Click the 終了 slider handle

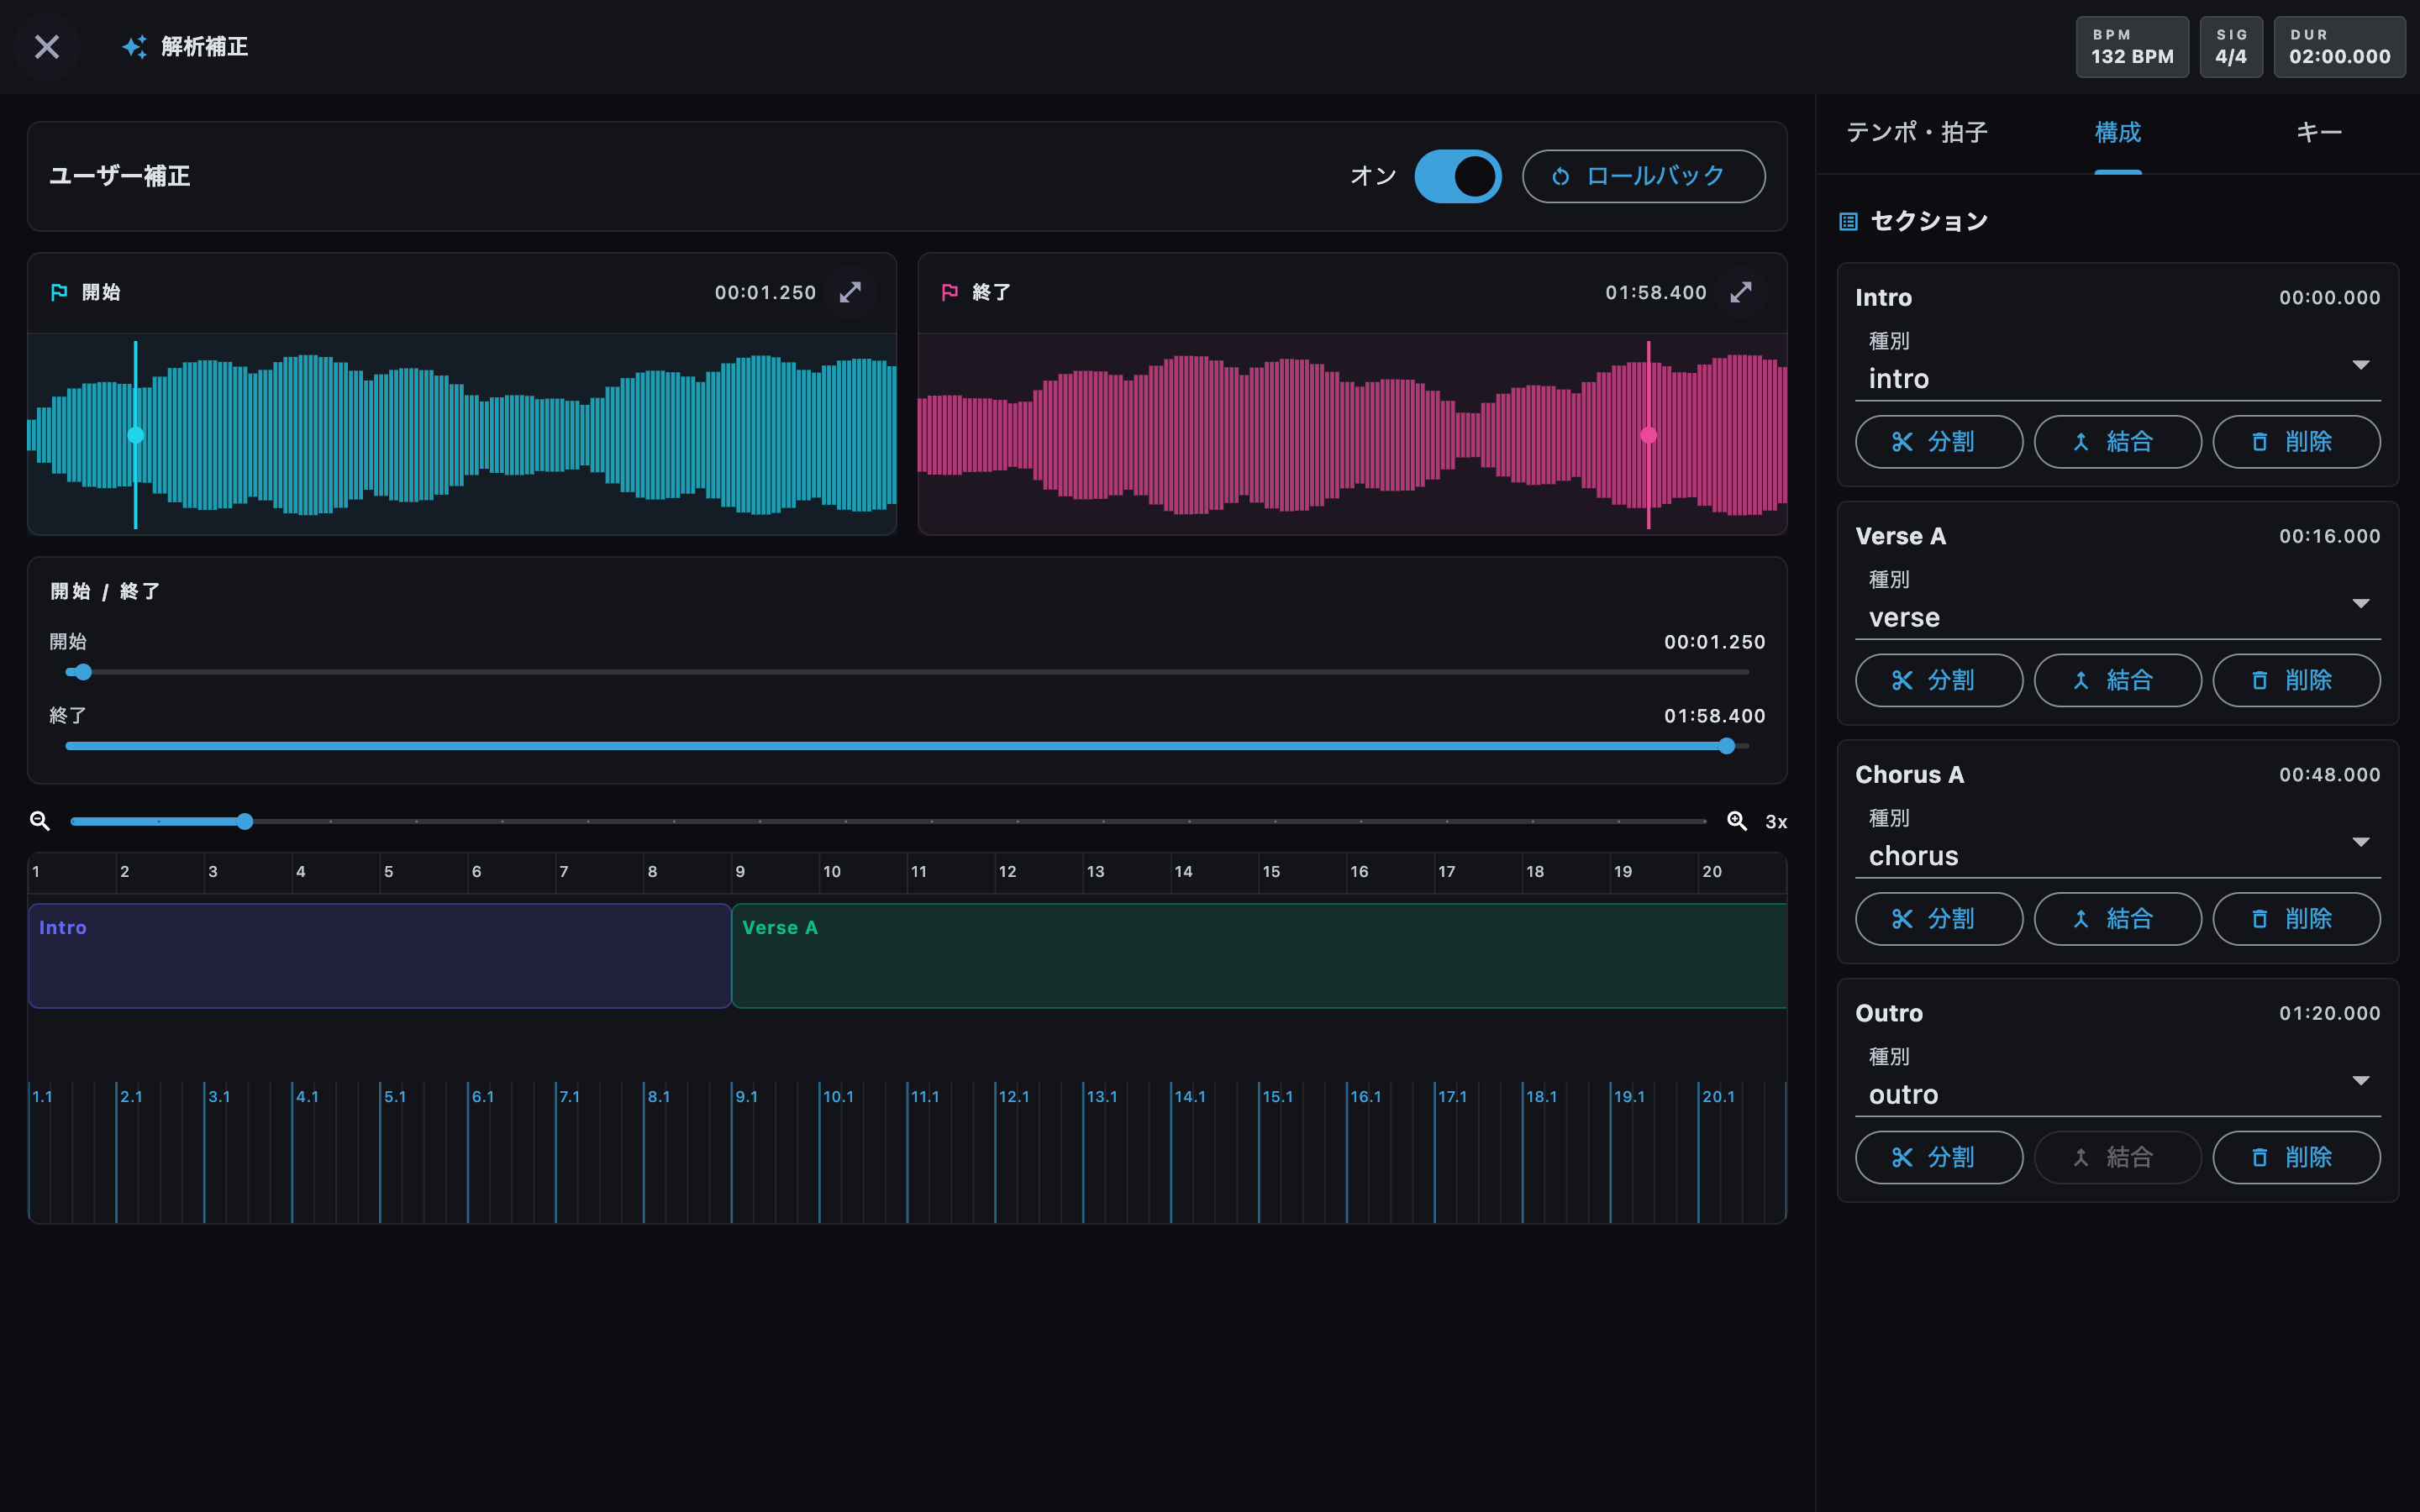(x=1726, y=746)
